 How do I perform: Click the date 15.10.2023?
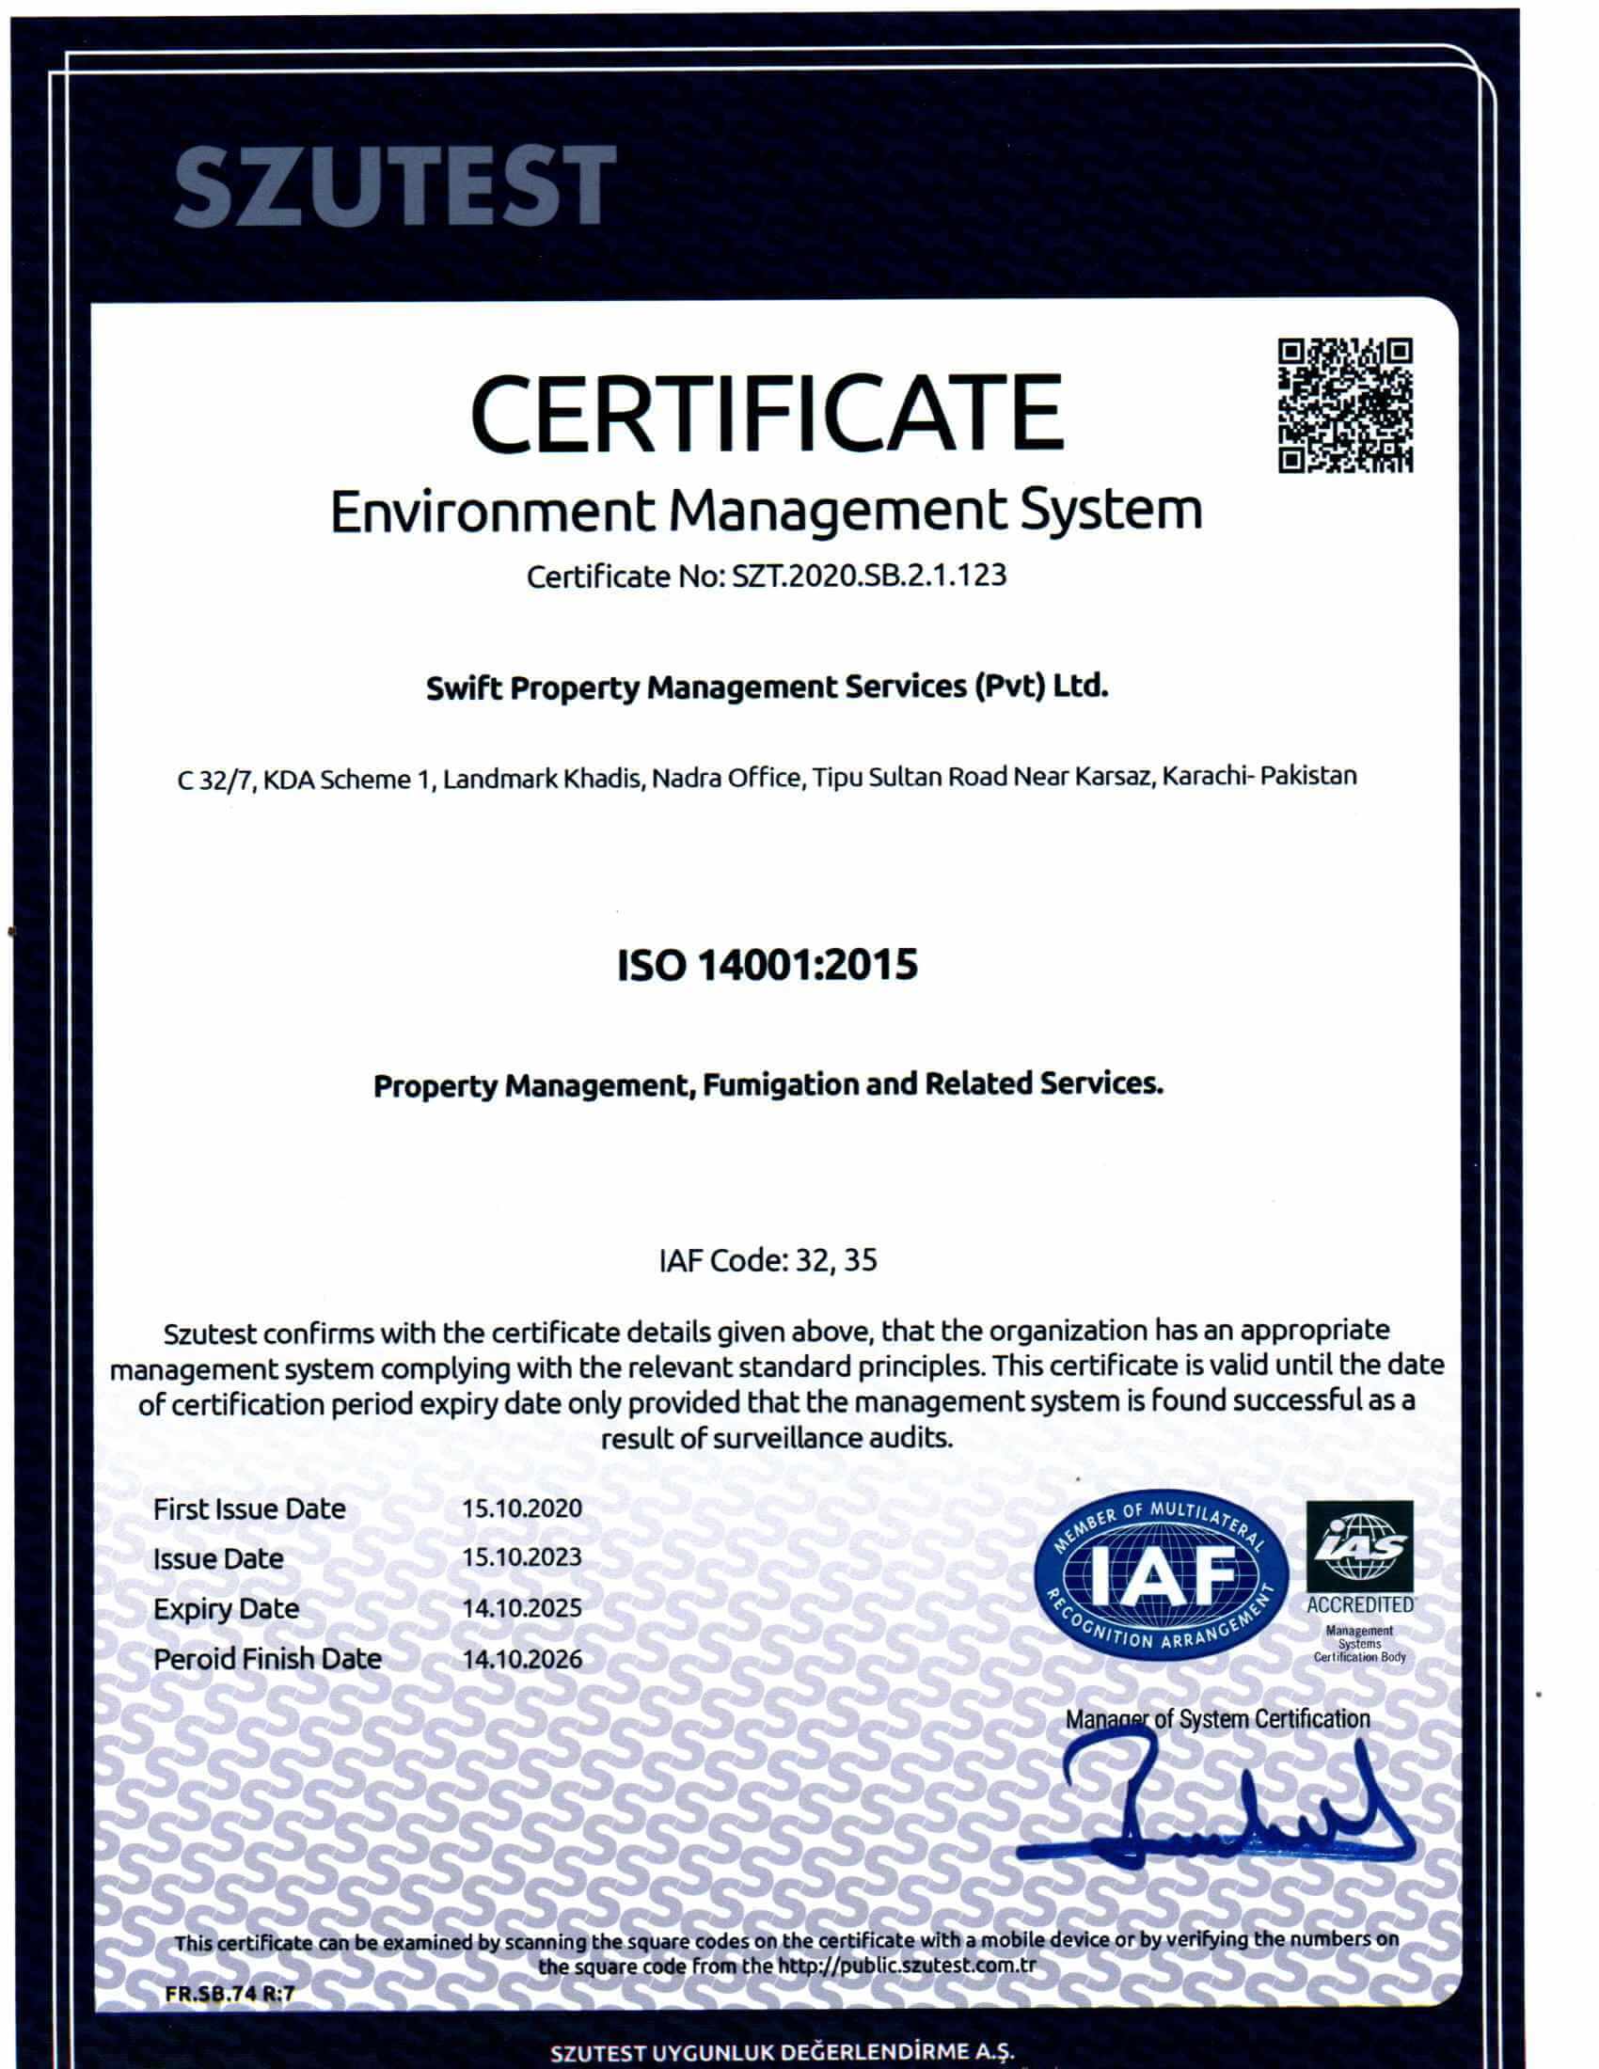pos(522,1557)
